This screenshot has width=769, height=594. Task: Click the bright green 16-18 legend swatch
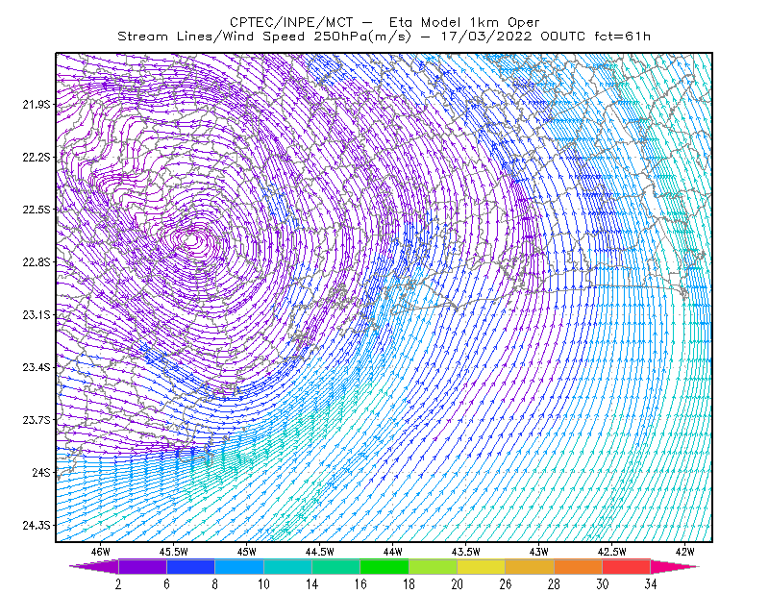[384, 566]
